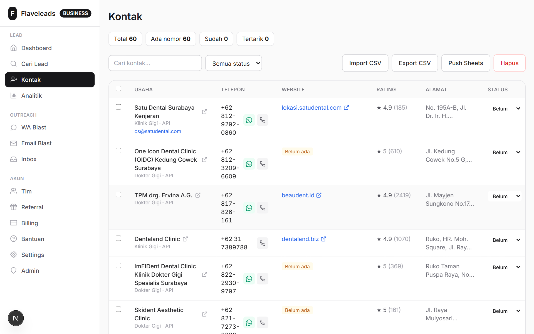This screenshot has width=534, height=334.
Task: Click the Flaveleads F logo
Action: pos(13,13)
